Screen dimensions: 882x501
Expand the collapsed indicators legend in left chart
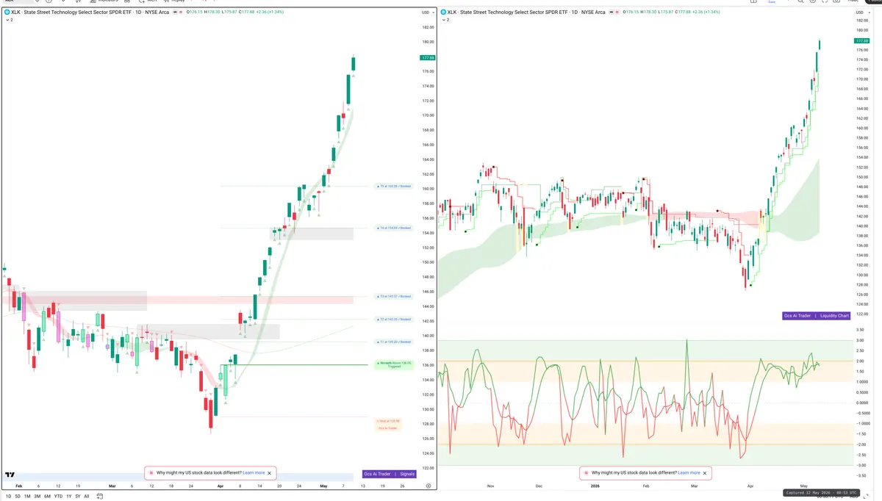[x=10, y=20]
